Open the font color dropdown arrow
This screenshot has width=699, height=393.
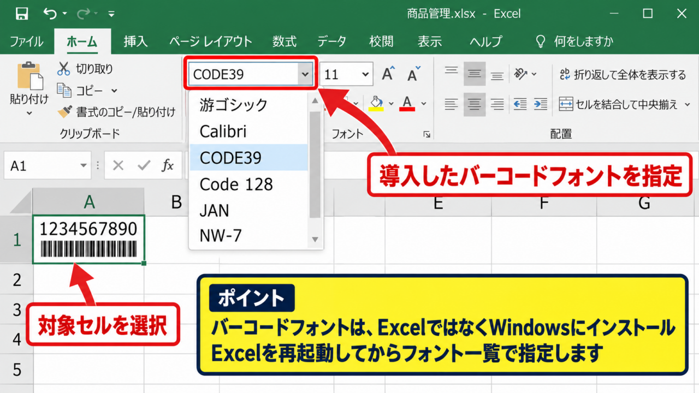pyautogui.click(x=424, y=104)
